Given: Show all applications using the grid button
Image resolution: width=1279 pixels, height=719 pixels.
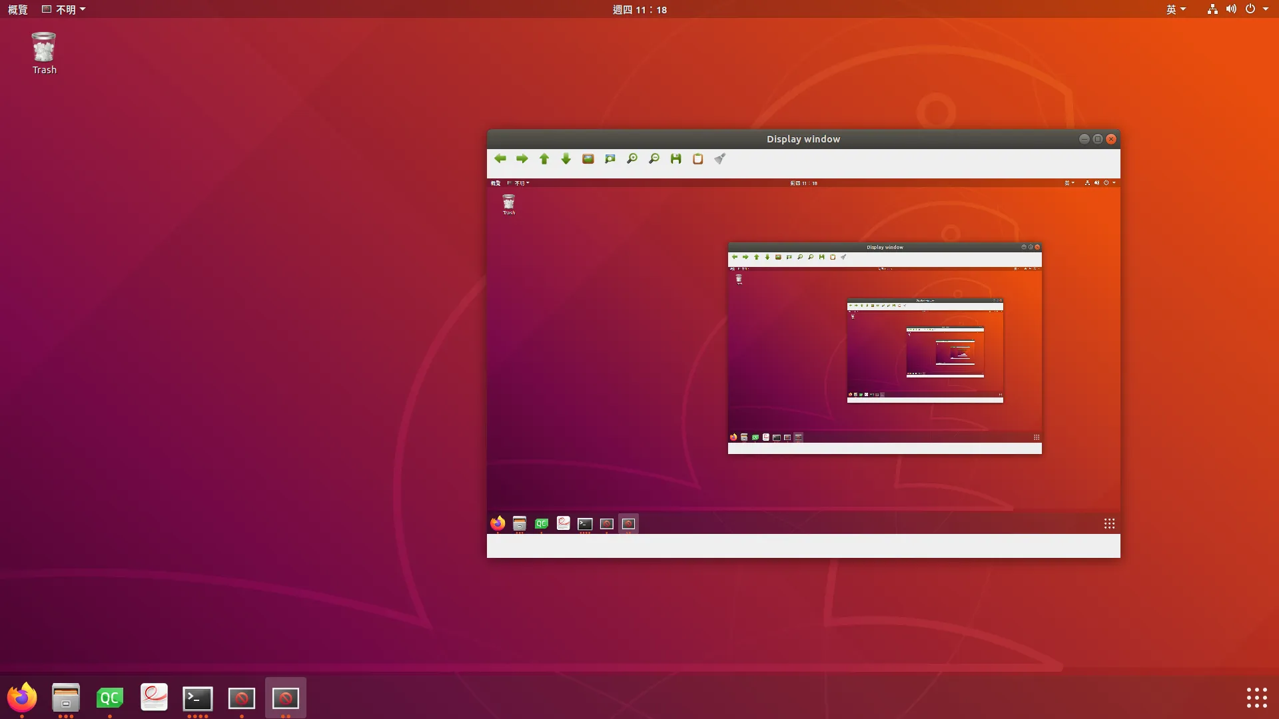Looking at the screenshot, I should pos(1256,698).
